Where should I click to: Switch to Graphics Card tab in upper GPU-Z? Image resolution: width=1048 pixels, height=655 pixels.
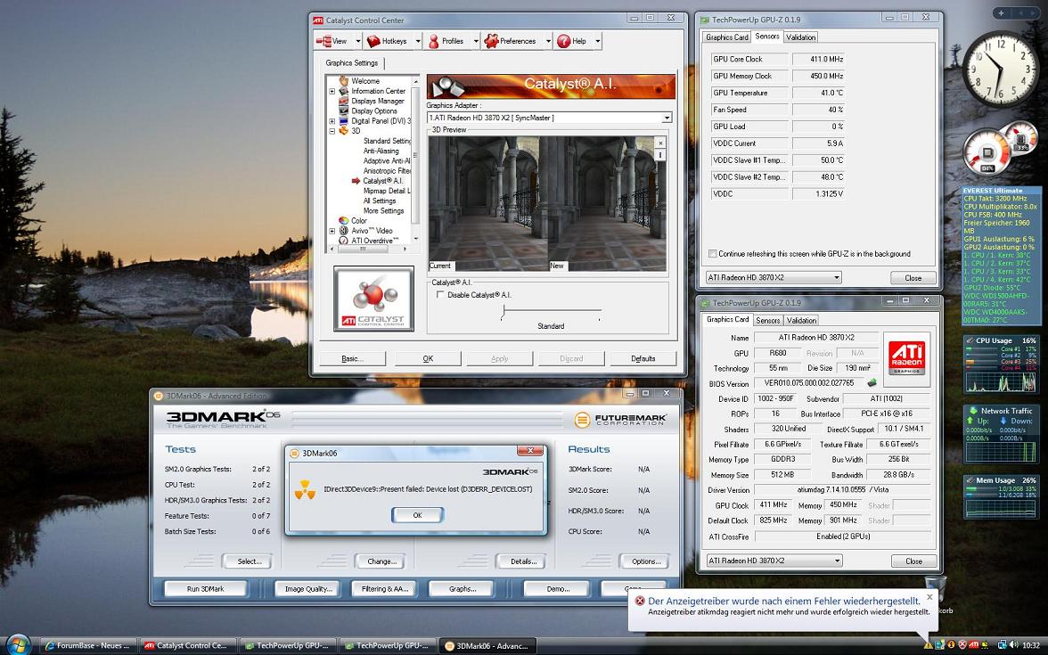(726, 37)
